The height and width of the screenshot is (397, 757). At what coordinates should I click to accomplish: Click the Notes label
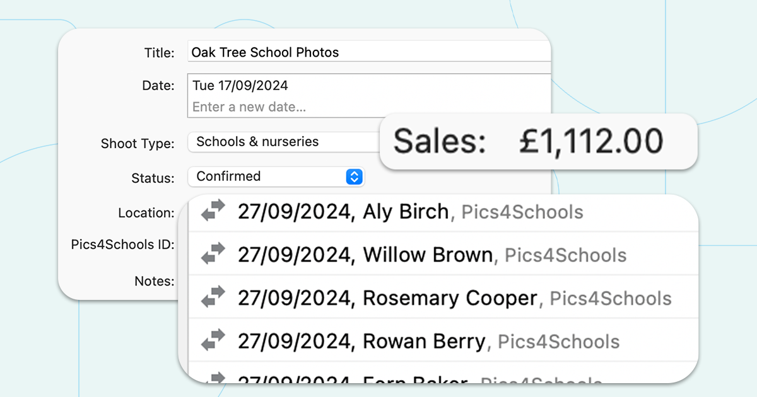[155, 281]
